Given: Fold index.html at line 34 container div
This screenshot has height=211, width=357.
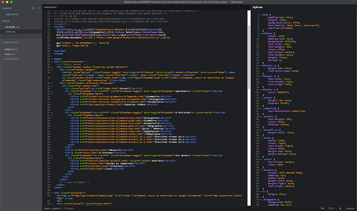Looking at the screenshot, I should (x=52, y=62).
